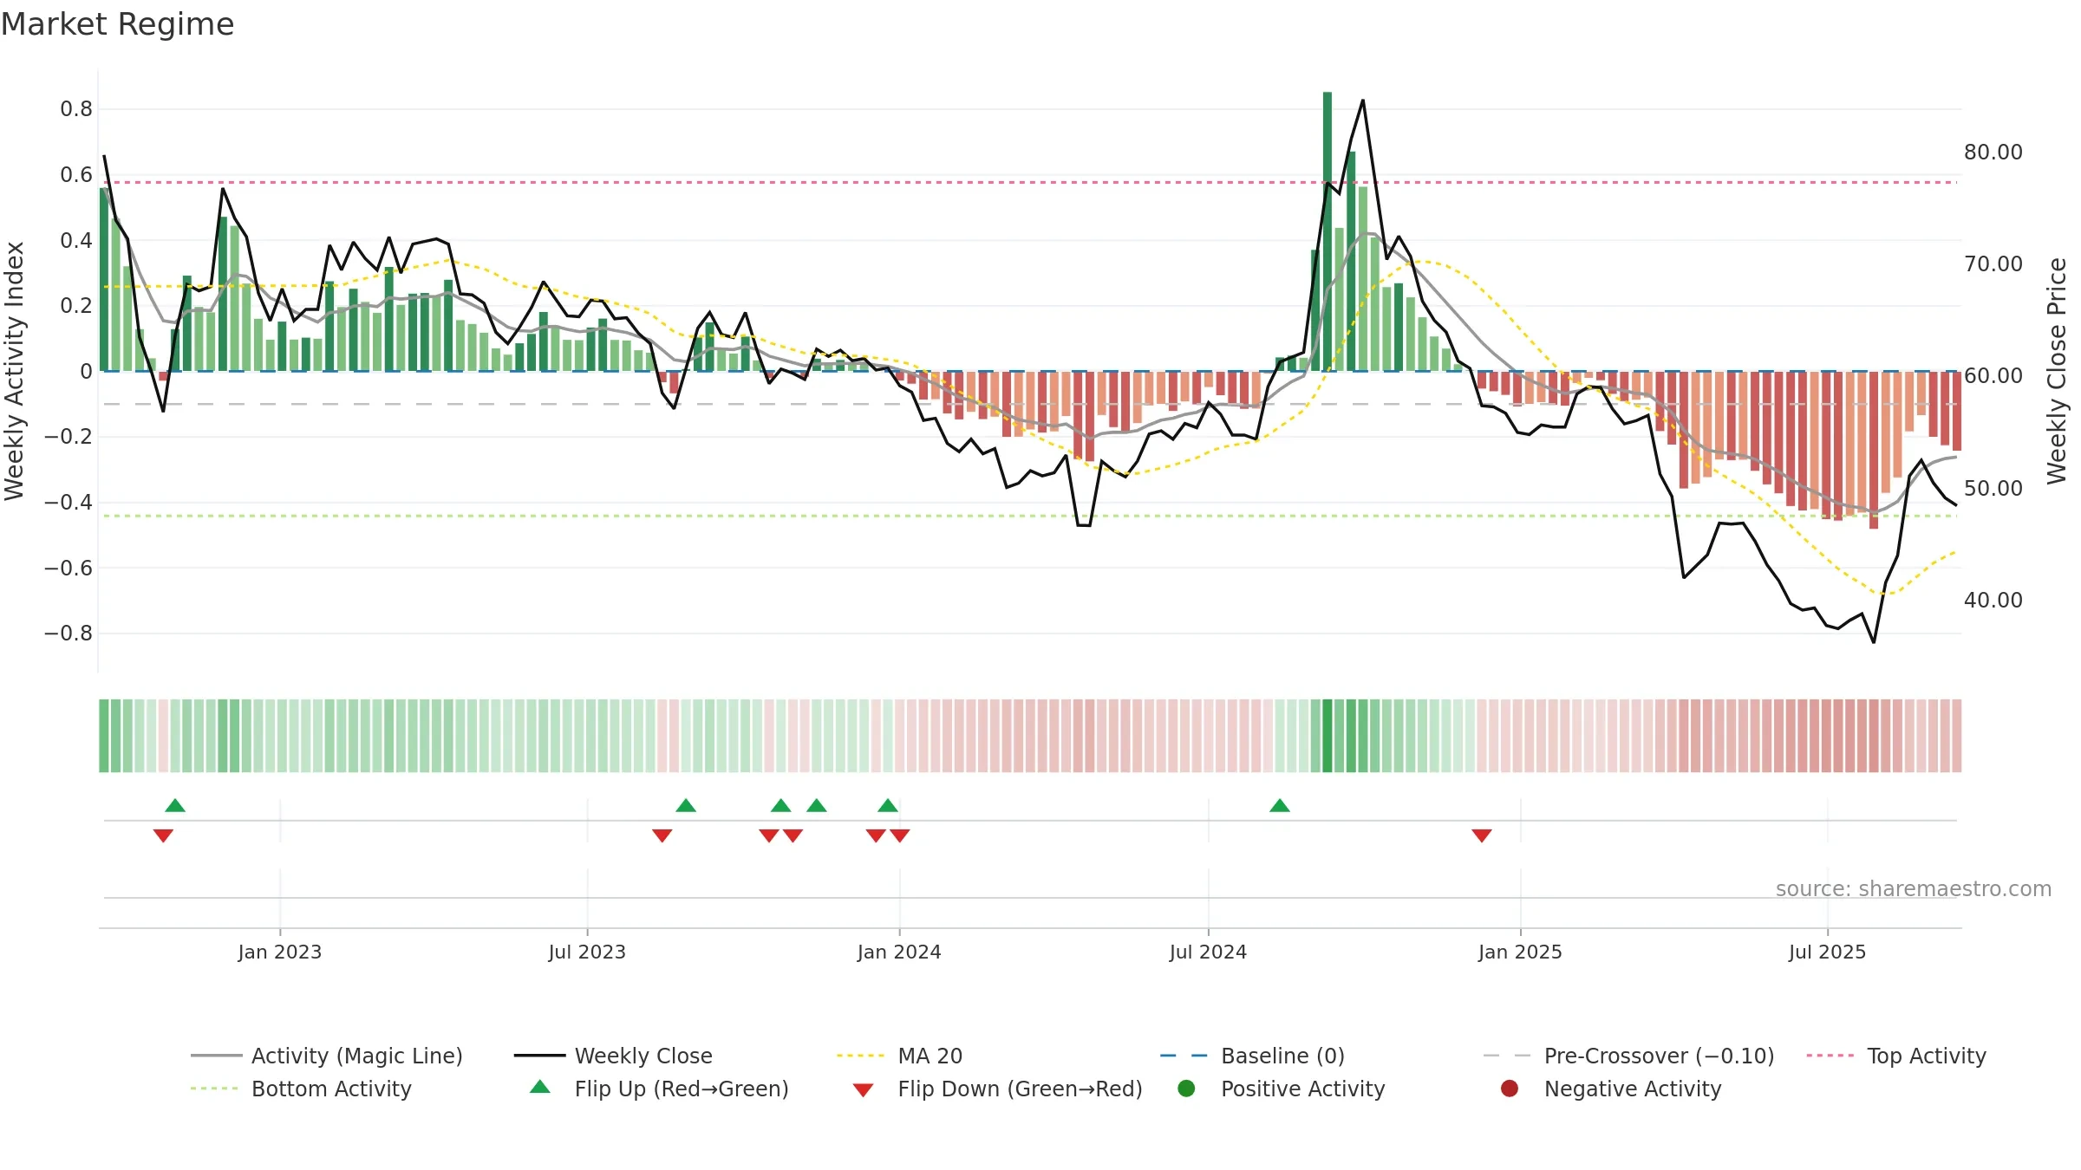Click the −0.8 activity axis label

pyautogui.click(x=68, y=633)
